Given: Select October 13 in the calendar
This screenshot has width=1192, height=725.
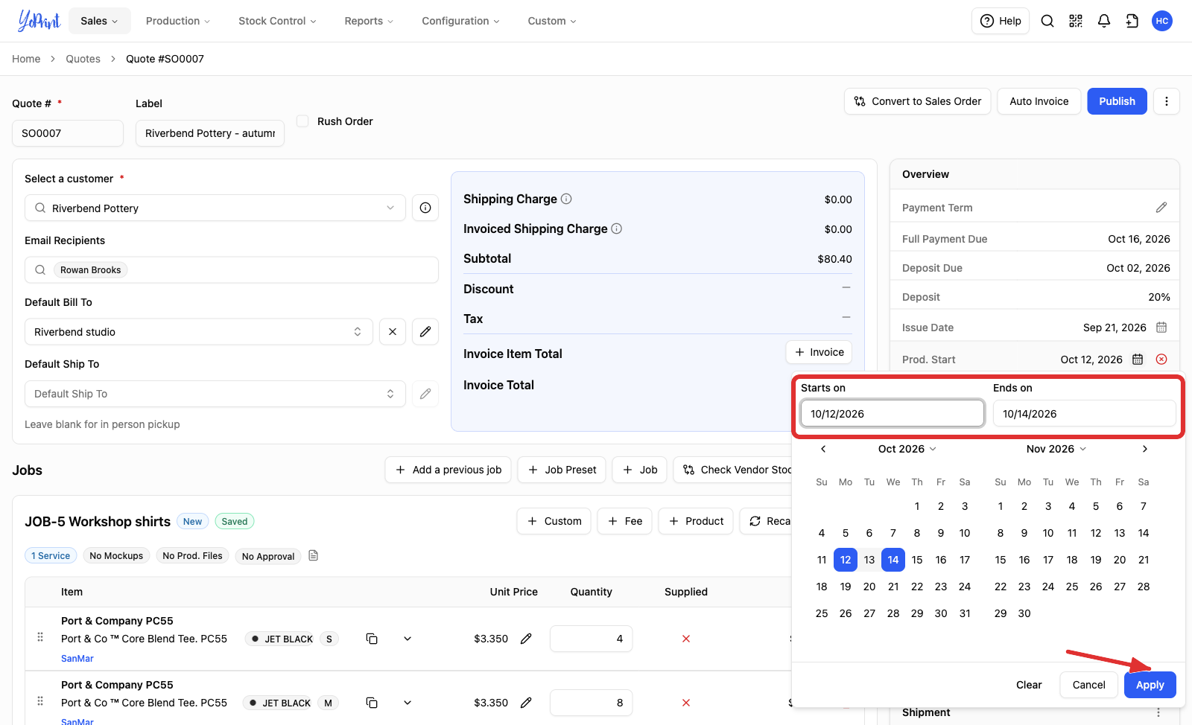Looking at the screenshot, I should [869, 560].
